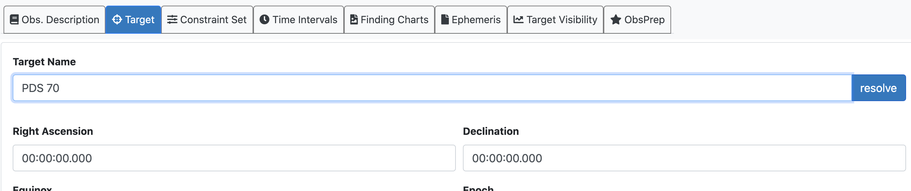Image resolution: width=911 pixels, height=191 pixels.
Task: Click into the Right Ascension input field
Action: click(x=234, y=158)
